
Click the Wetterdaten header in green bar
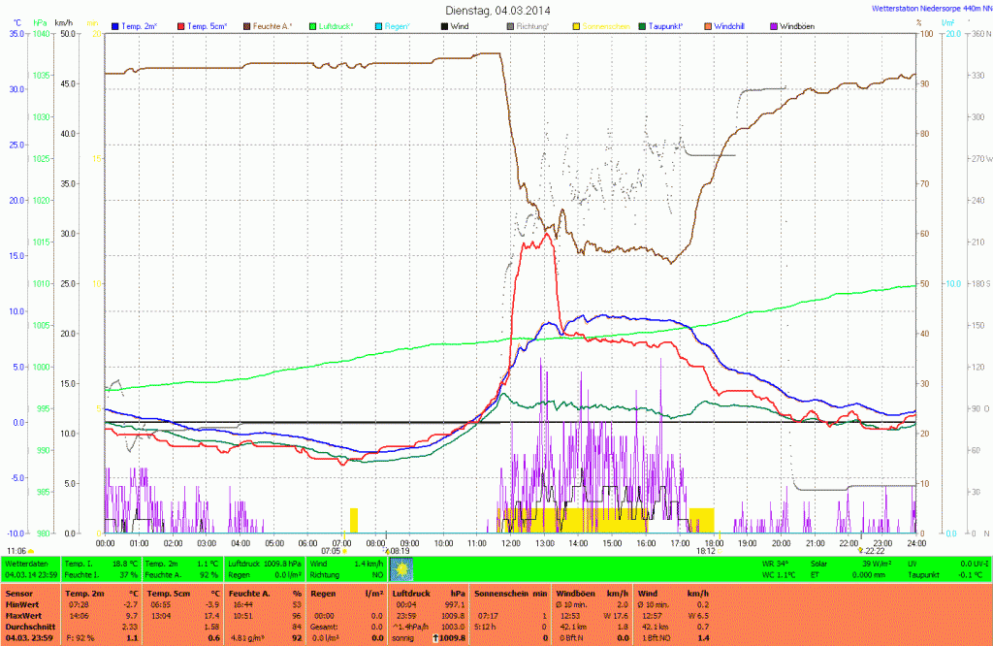coord(27,563)
